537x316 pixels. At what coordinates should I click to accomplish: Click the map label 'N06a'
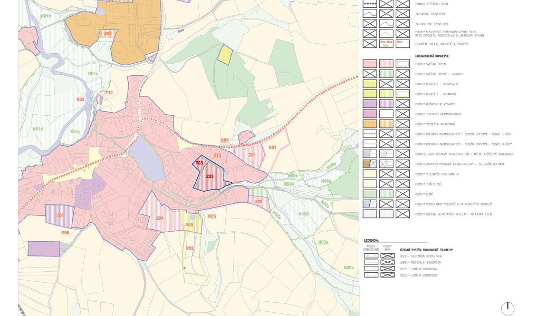pyautogui.click(x=326, y=181)
